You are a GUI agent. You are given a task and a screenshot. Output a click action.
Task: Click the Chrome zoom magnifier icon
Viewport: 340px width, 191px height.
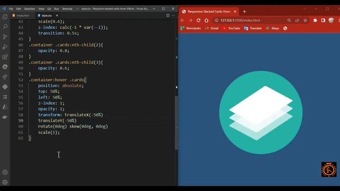tap(289, 20)
